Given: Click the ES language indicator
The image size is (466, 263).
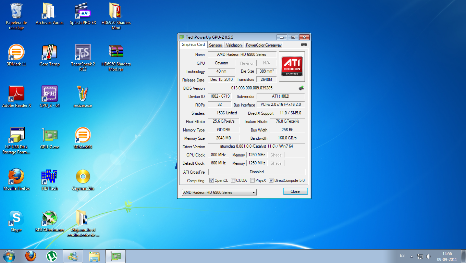Looking at the screenshot, I should 402,255.
